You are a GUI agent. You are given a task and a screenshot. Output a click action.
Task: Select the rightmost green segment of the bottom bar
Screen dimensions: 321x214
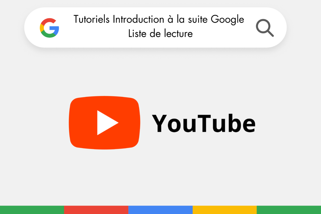pyautogui.click(x=289, y=210)
